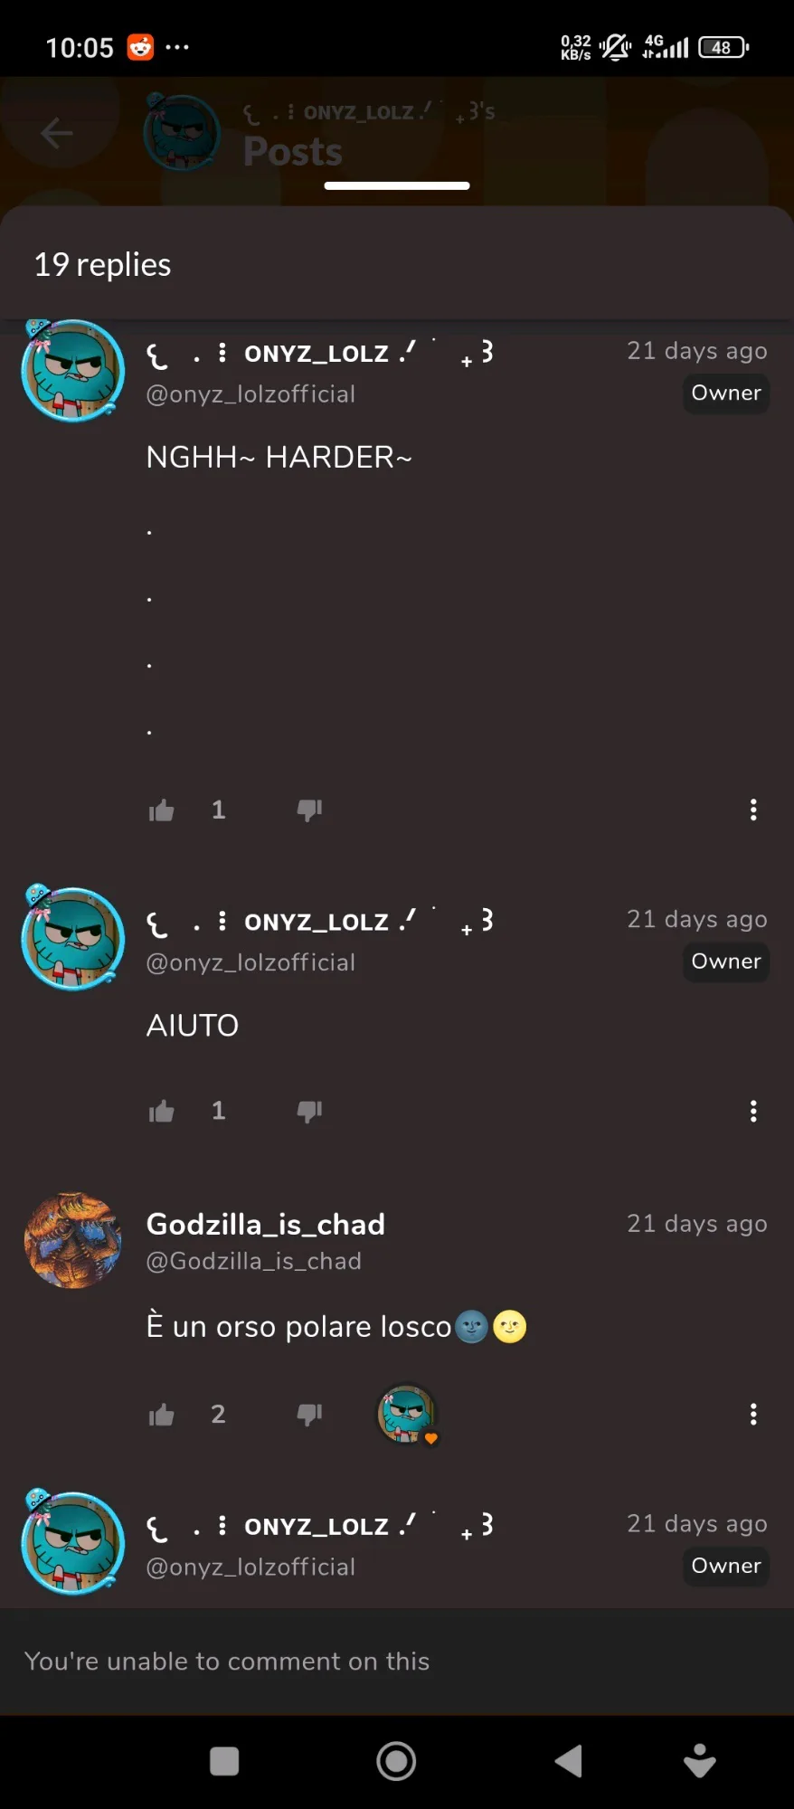Tap the unable to comment field

[x=397, y=1662]
